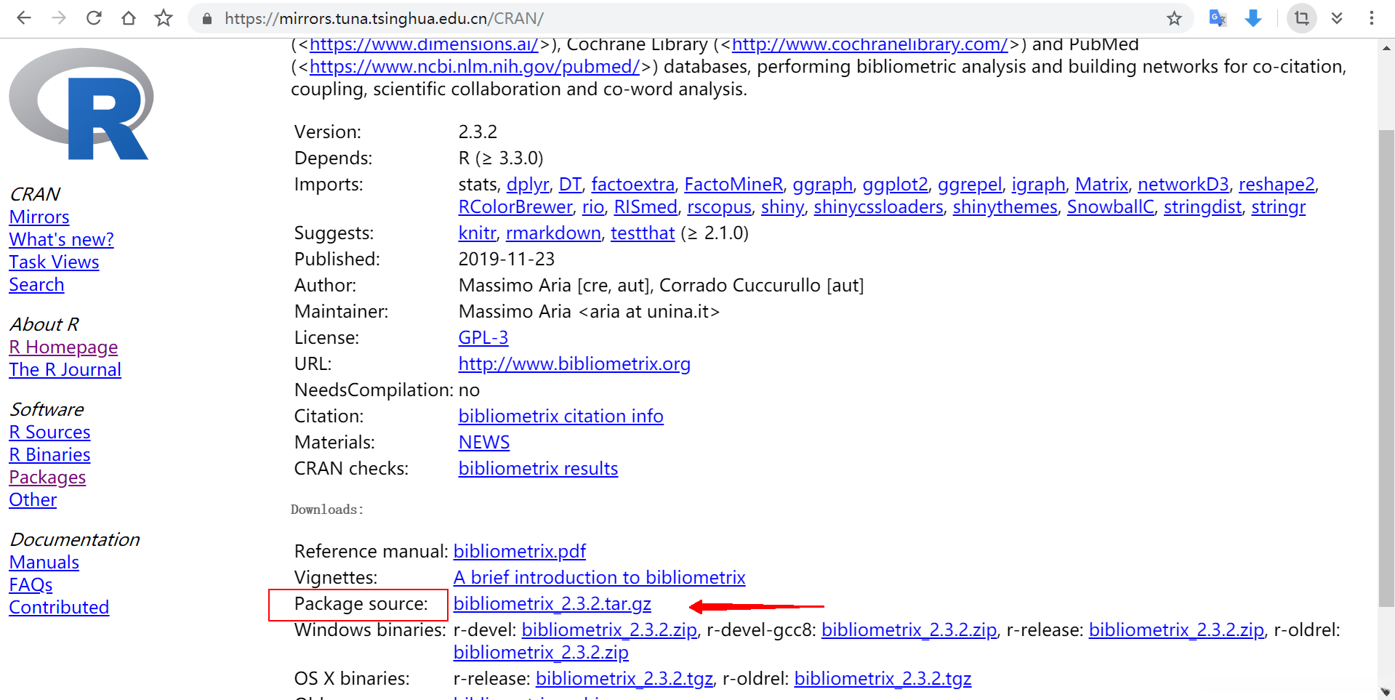Click the page scrollbar up arrow
The image size is (1395, 700).
[x=1386, y=48]
